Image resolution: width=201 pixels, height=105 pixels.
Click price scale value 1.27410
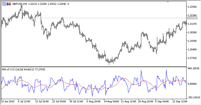tap(192, 58)
